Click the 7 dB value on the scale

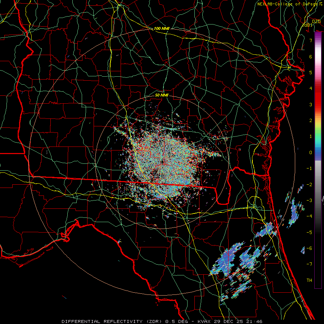point(311,40)
